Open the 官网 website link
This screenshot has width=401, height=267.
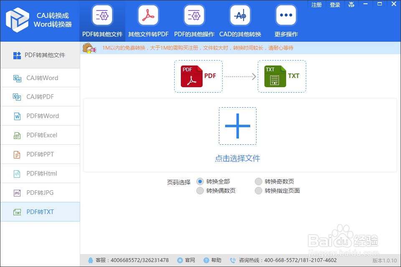190,260
